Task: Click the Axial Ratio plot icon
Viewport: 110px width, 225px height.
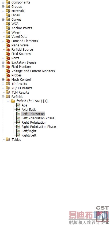Action: point(18,109)
